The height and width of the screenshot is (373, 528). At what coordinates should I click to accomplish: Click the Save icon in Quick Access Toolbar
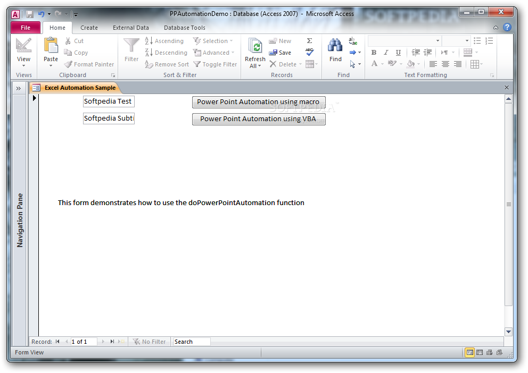(30, 14)
